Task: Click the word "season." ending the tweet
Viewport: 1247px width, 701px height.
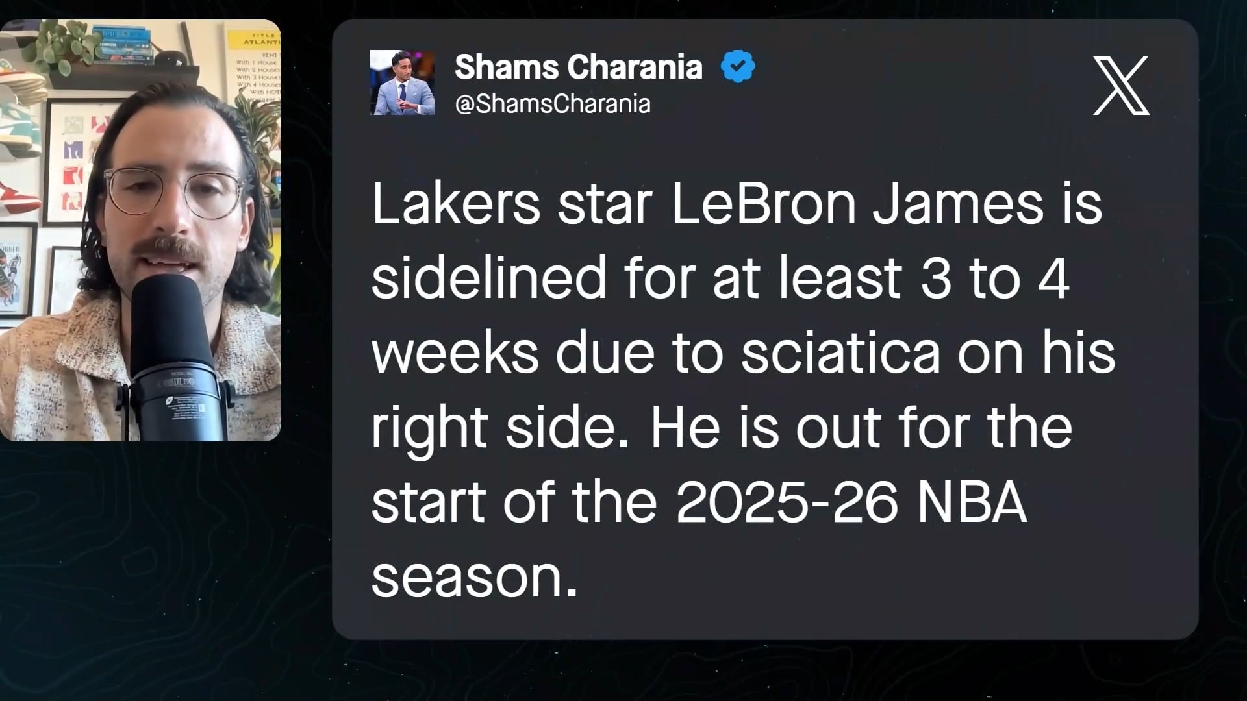Action: point(474,578)
